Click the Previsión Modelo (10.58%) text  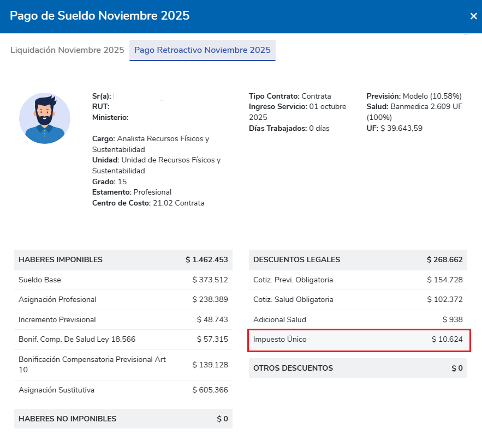414,96
